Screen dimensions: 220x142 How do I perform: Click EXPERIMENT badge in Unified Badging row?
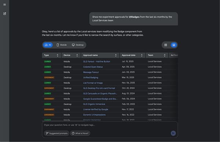tap(49, 78)
